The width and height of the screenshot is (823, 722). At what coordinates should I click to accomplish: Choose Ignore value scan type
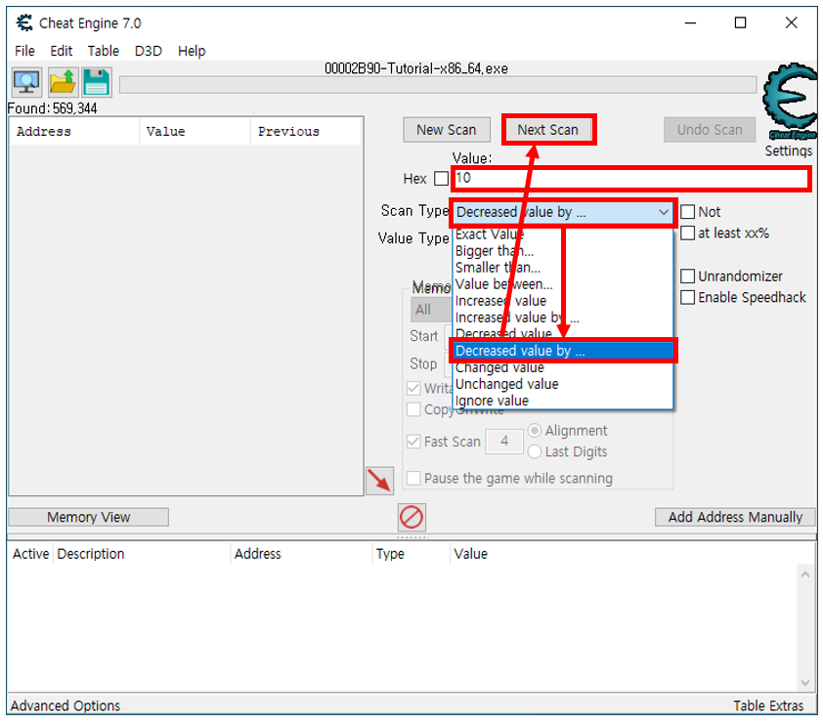(563, 401)
